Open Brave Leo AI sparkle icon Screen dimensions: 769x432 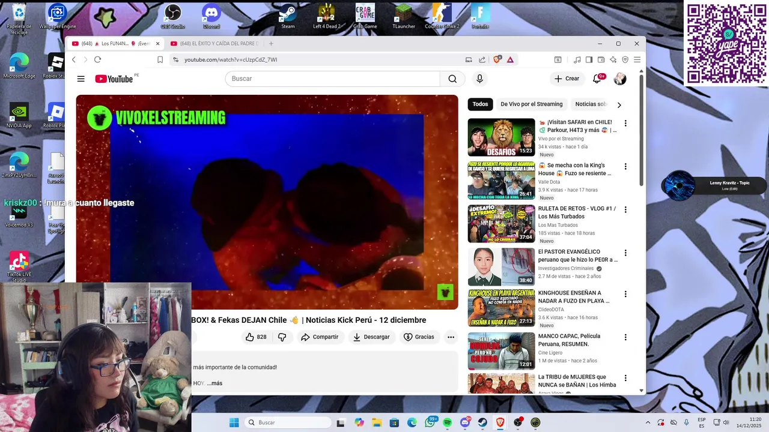613,59
